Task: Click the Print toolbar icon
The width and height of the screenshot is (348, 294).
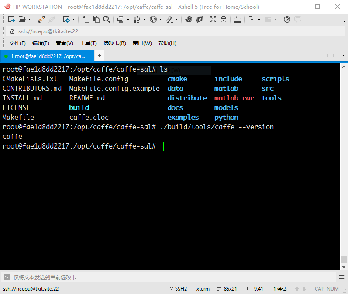Action: 121,20
